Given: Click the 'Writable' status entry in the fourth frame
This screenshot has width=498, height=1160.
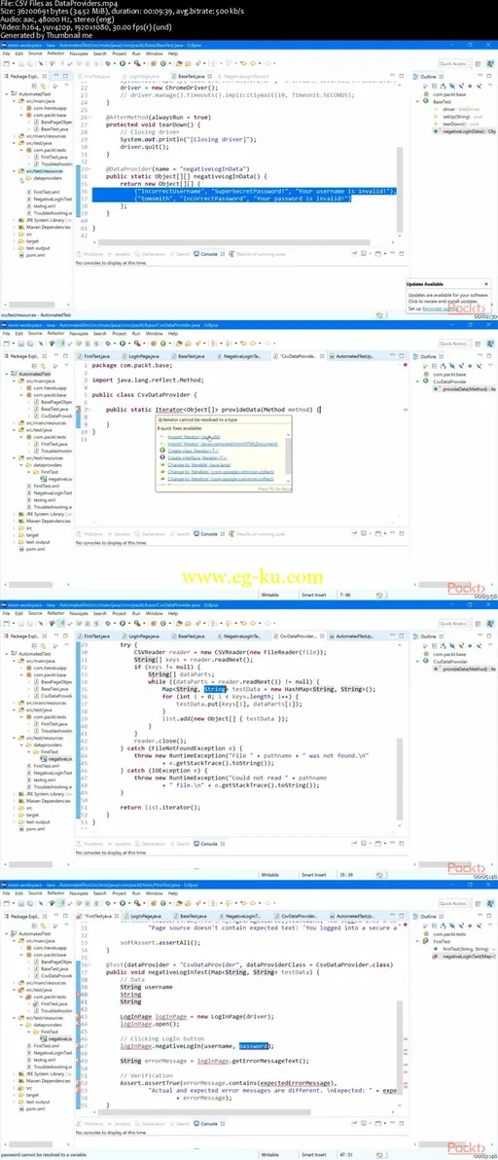Looking at the screenshot, I should [270, 1155].
